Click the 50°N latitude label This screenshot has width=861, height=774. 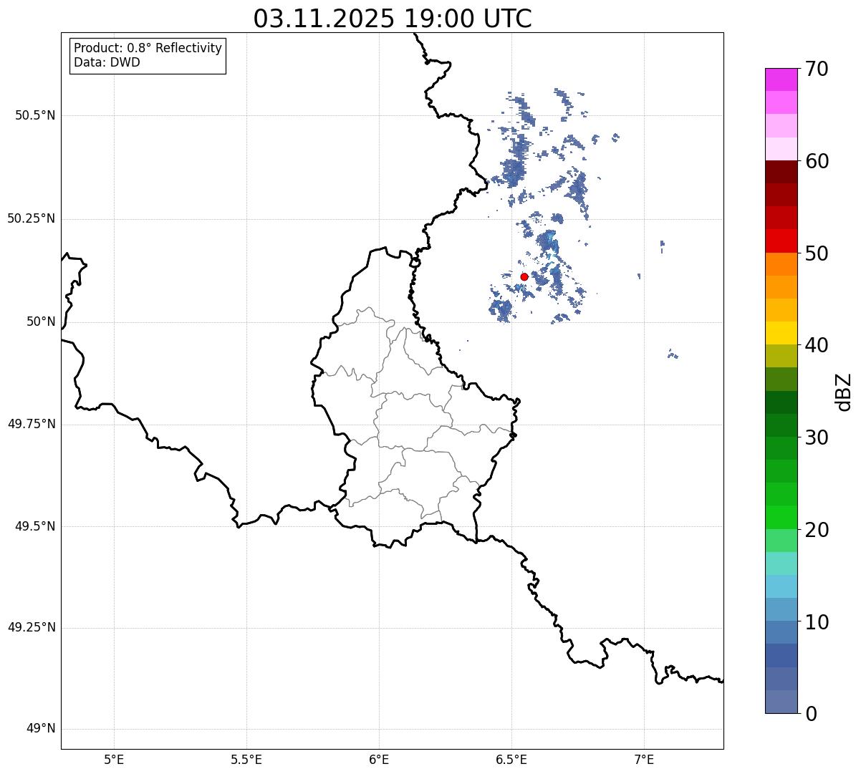(41, 321)
